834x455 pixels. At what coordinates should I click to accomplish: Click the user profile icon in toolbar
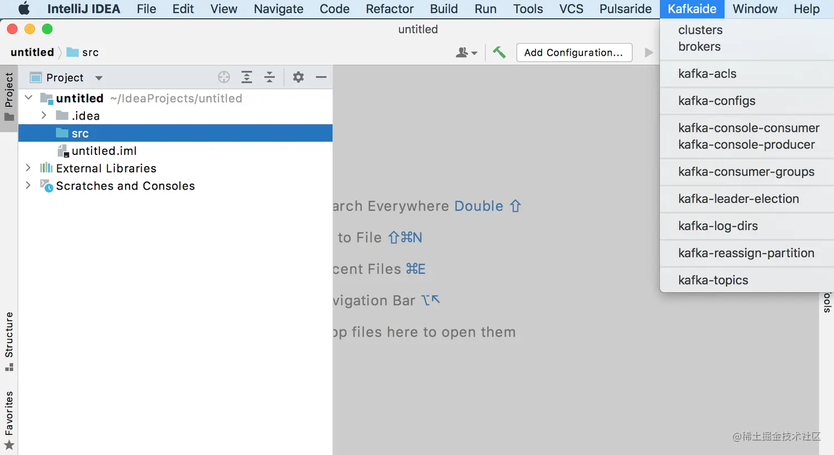pos(462,52)
